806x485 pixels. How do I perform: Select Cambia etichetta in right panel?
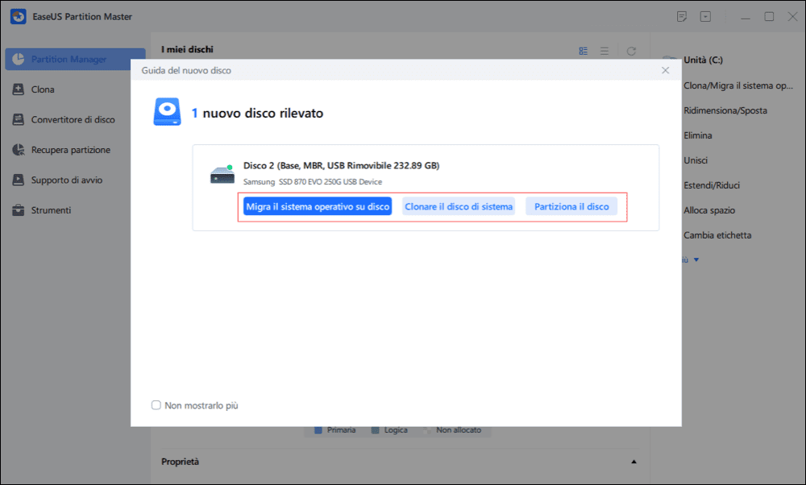[x=717, y=235]
